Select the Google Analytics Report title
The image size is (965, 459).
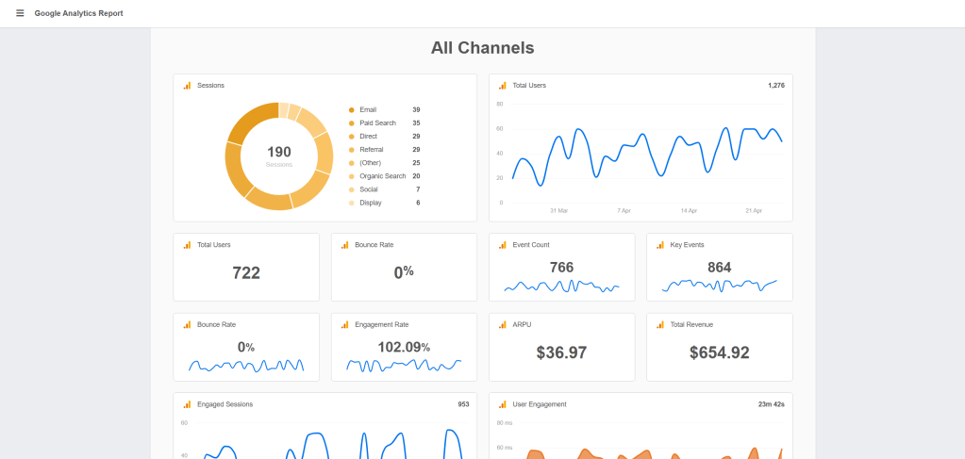click(x=78, y=13)
